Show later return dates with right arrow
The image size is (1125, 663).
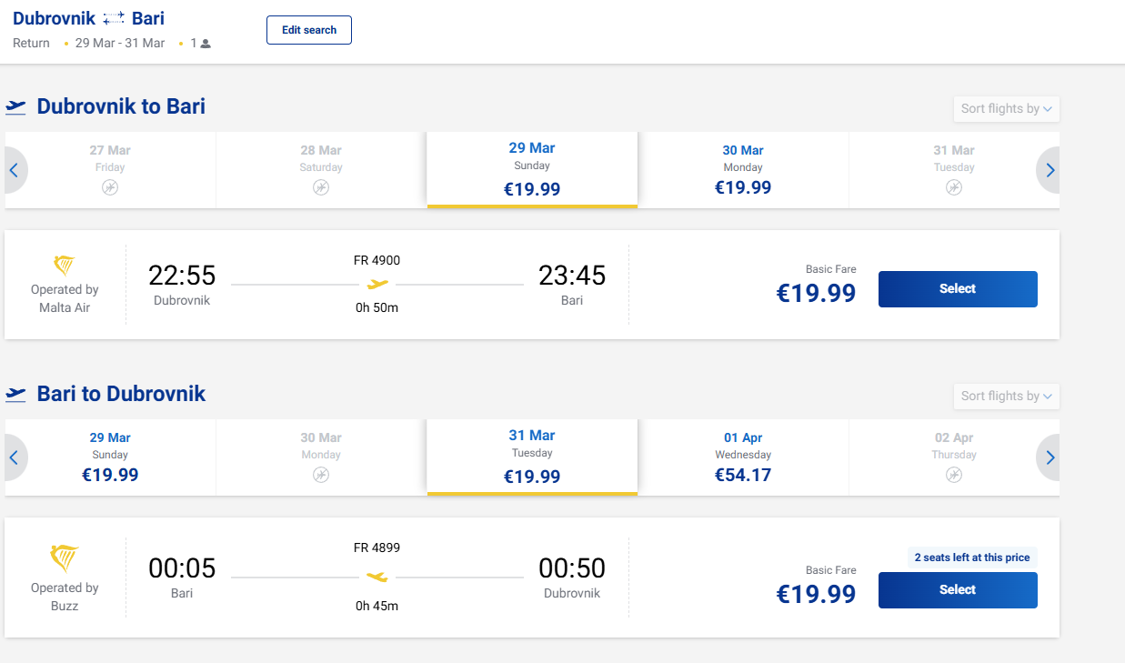coord(1050,457)
